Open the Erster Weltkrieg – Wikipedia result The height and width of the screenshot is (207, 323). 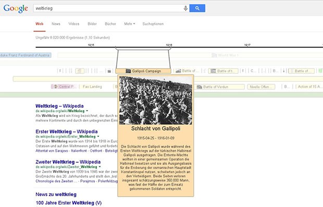(67, 132)
